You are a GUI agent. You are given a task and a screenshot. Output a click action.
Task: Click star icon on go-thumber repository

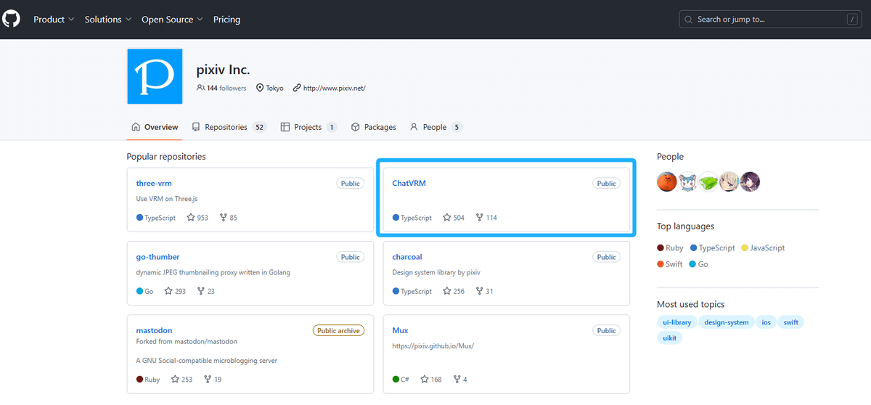click(168, 291)
